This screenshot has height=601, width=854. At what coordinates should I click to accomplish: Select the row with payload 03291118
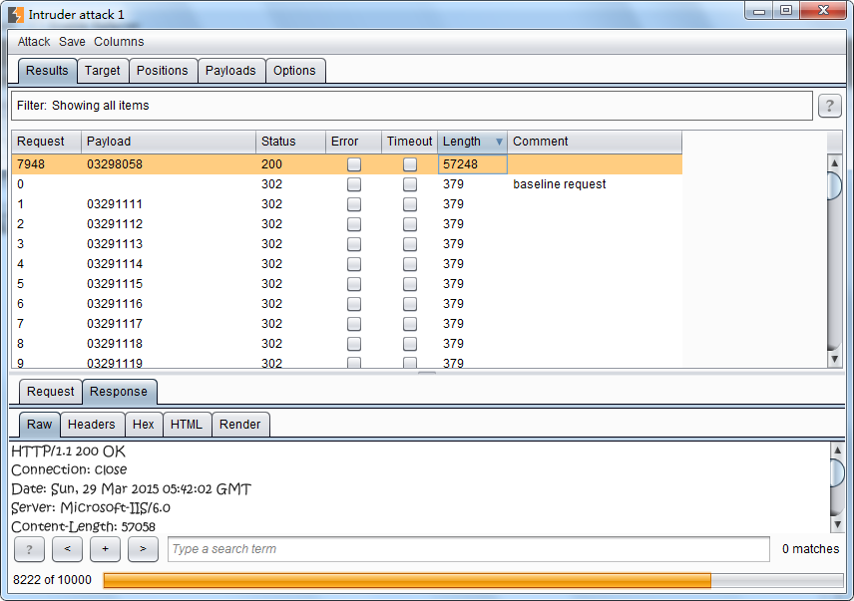pyautogui.click(x=346, y=344)
